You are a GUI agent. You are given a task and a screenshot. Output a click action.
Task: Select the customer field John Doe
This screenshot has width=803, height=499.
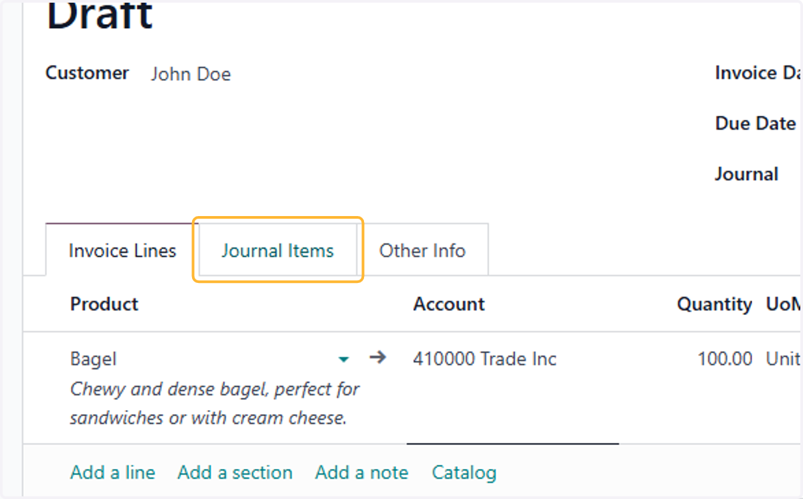pyautogui.click(x=191, y=74)
